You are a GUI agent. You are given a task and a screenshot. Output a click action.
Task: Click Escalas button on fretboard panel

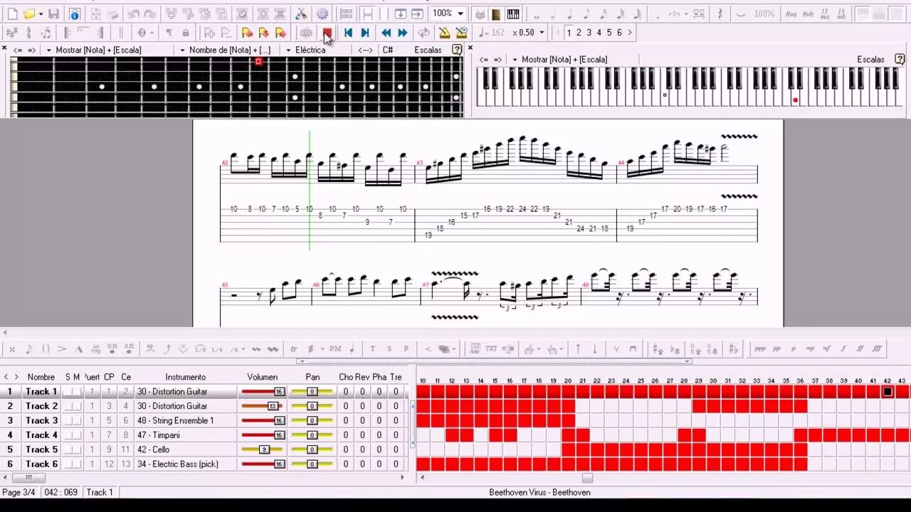[428, 50]
